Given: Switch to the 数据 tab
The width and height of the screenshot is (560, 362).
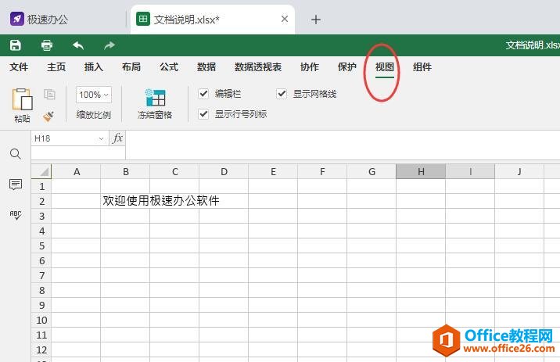Looking at the screenshot, I should coord(206,67).
